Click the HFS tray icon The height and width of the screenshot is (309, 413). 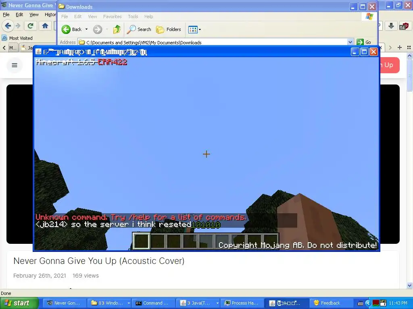[383, 303]
